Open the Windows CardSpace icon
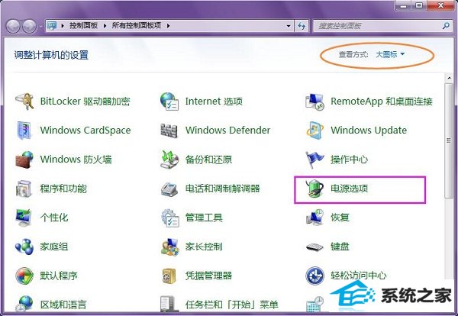The image size is (458, 316). pos(24,131)
